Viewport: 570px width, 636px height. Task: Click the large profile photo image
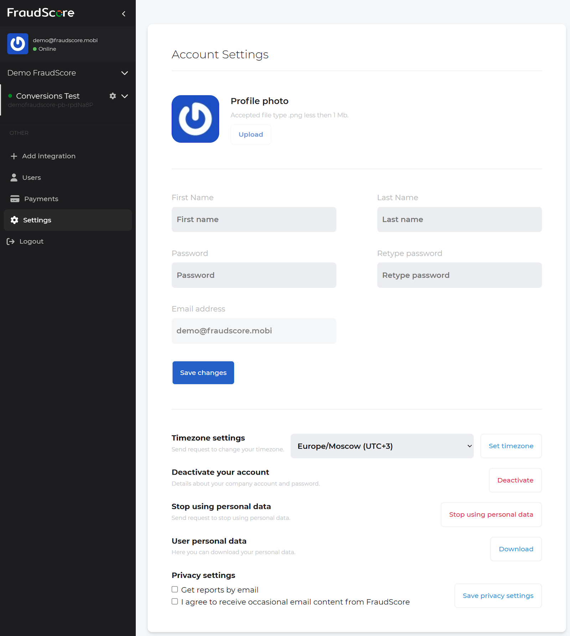195,119
